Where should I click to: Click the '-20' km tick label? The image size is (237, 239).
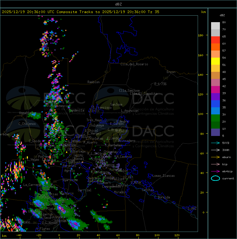coord(39,235)
